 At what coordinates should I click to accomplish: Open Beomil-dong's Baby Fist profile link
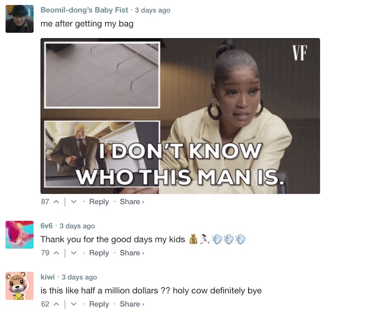point(85,10)
